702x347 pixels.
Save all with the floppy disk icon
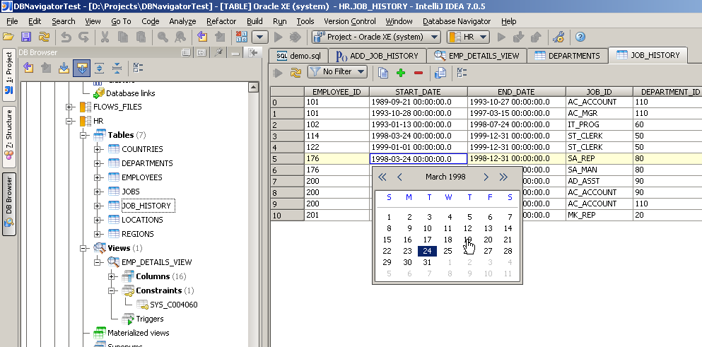[x=26, y=37]
